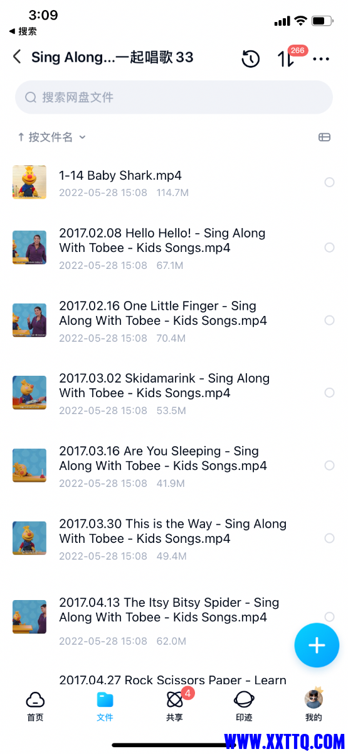Select the 1-14 Baby Shark.mp4 circle checkbox

pyautogui.click(x=329, y=182)
